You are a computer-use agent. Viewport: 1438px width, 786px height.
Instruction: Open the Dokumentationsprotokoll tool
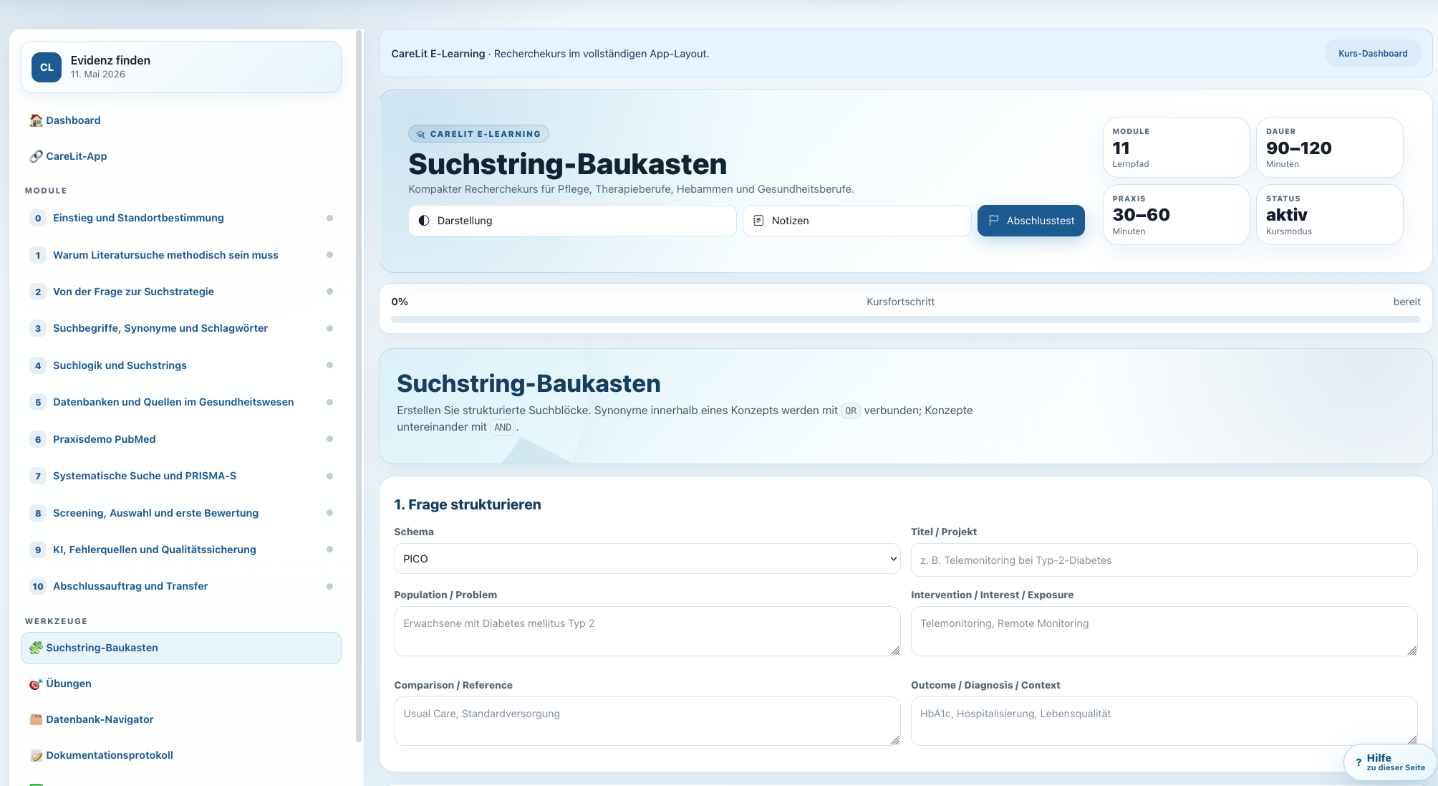point(181,755)
